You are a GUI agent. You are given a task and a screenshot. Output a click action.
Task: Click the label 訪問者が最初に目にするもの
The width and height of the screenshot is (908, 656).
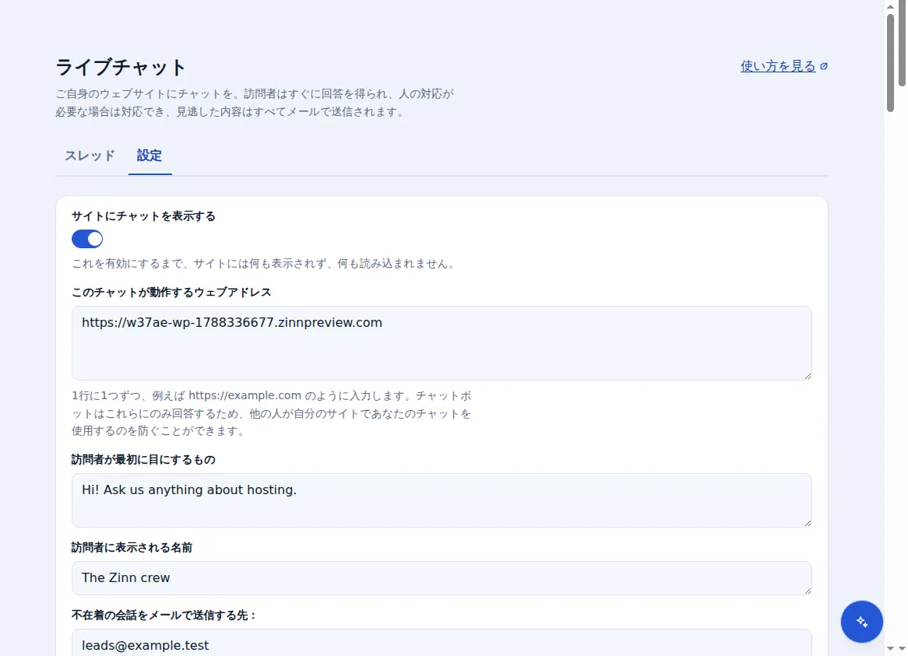(x=143, y=459)
